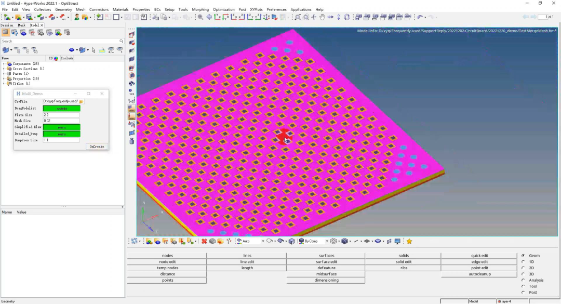The height and width of the screenshot is (304, 561).
Task: Open the By Comp color mode dropdown
Action: tap(327, 241)
